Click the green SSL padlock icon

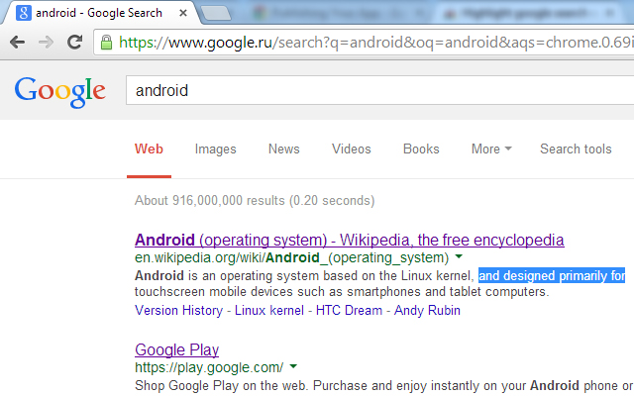click(106, 42)
